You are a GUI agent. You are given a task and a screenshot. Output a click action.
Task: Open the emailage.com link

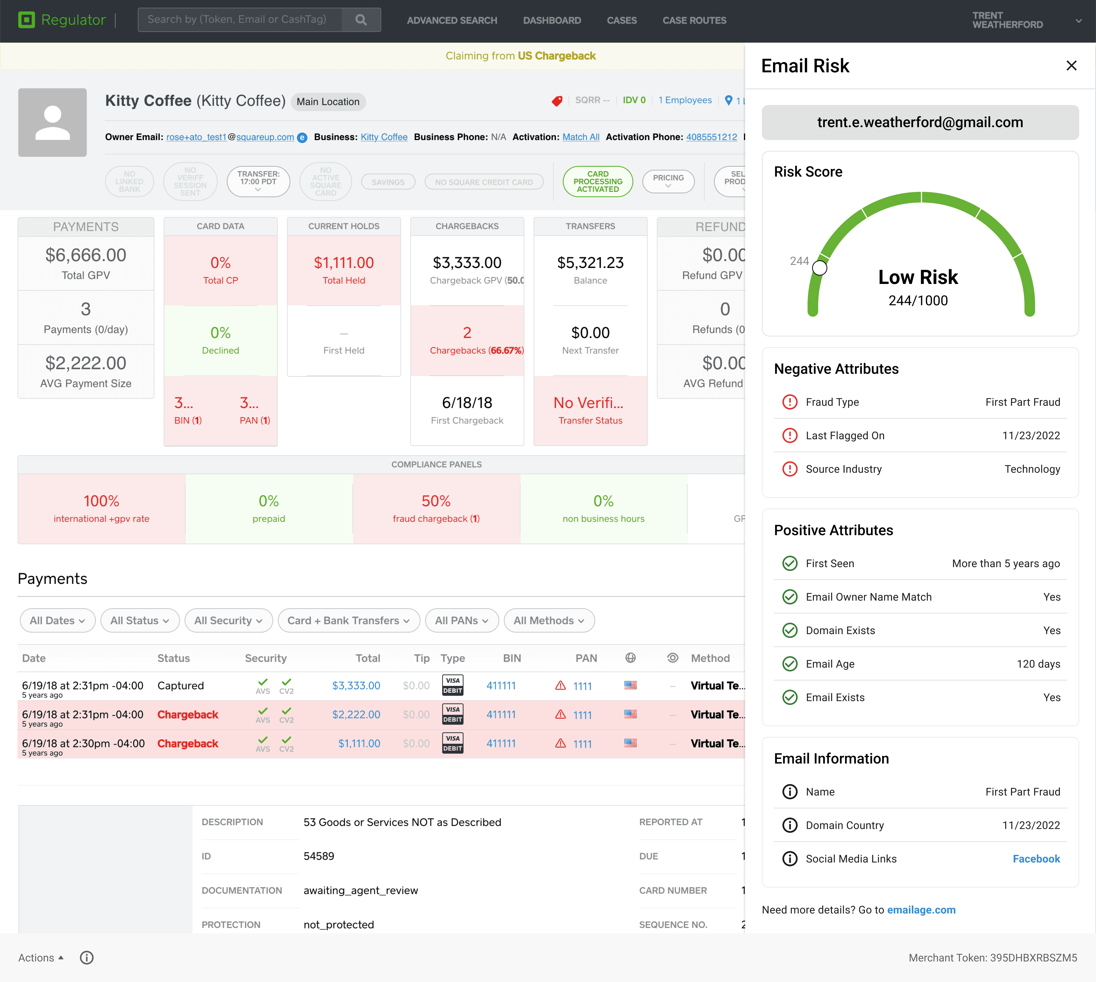[921, 910]
